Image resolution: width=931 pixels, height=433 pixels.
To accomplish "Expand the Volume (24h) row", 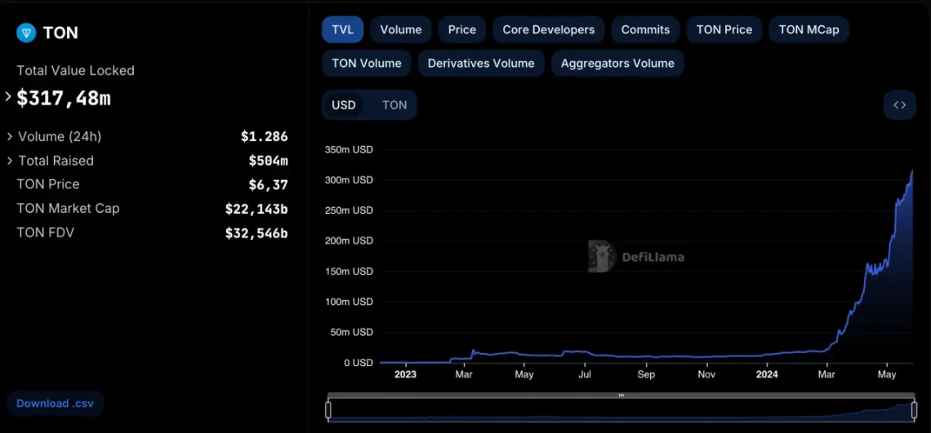I will [x=10, y=136].
